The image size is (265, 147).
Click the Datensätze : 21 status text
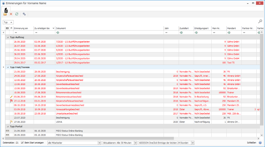(x=11, y=143)
